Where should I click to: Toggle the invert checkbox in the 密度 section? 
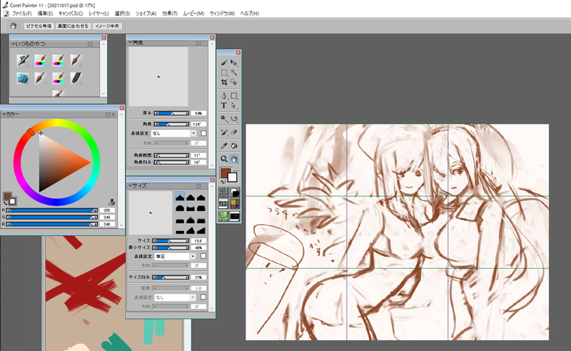[203, 297]
